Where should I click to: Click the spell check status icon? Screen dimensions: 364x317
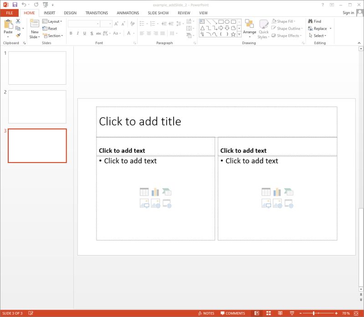[31, 313]
